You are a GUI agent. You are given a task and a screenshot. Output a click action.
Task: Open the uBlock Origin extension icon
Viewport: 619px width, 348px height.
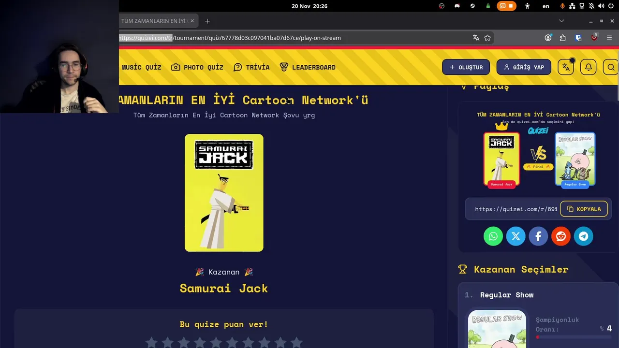pos(594,38)
